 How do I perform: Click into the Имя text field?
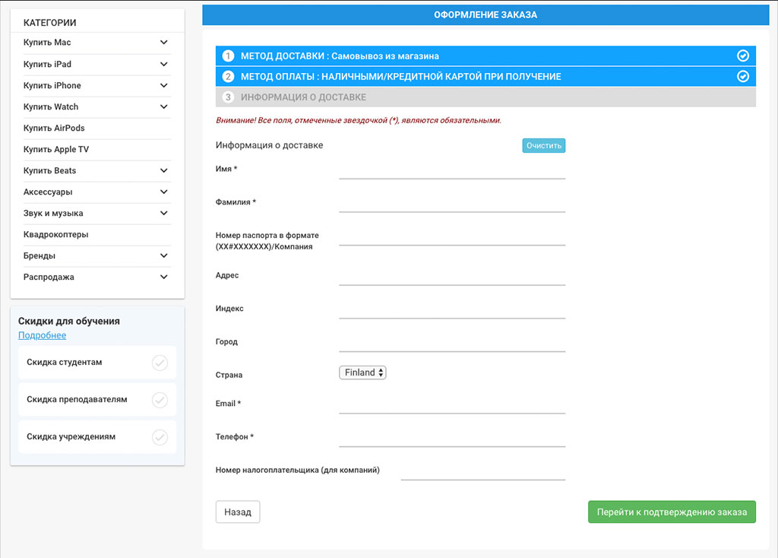point(452,170)
